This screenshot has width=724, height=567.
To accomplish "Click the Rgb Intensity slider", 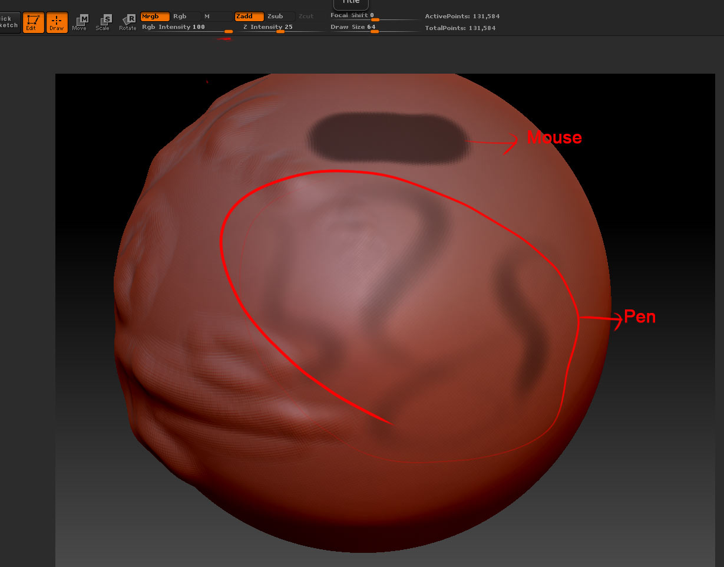I will pyautogui.click(x=187, y=28).
